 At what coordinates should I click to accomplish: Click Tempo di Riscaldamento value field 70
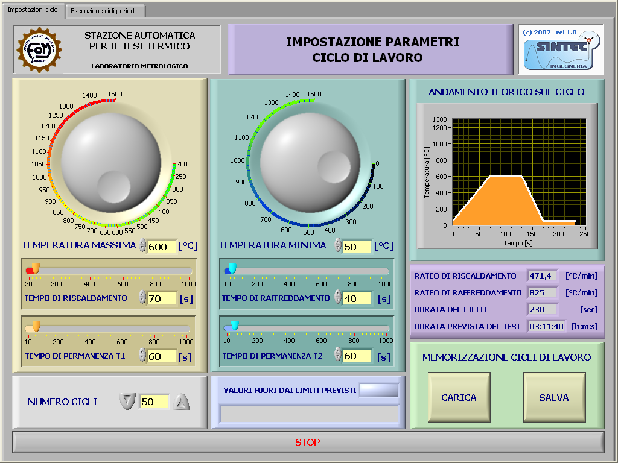click(x=162, y=298)
